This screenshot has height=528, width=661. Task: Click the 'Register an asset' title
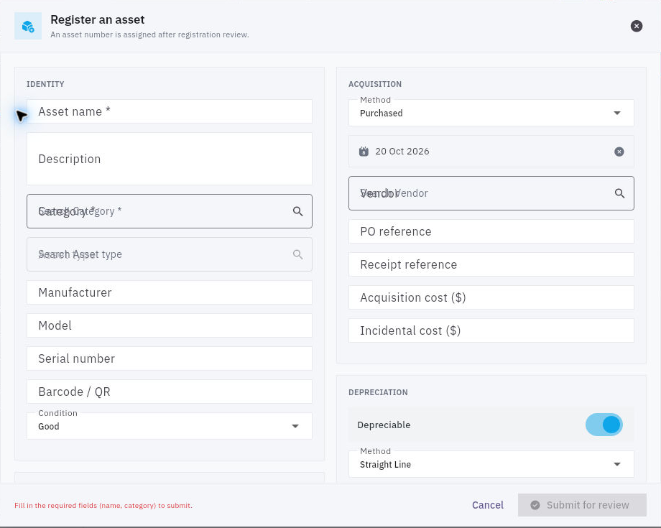(98, 19)
